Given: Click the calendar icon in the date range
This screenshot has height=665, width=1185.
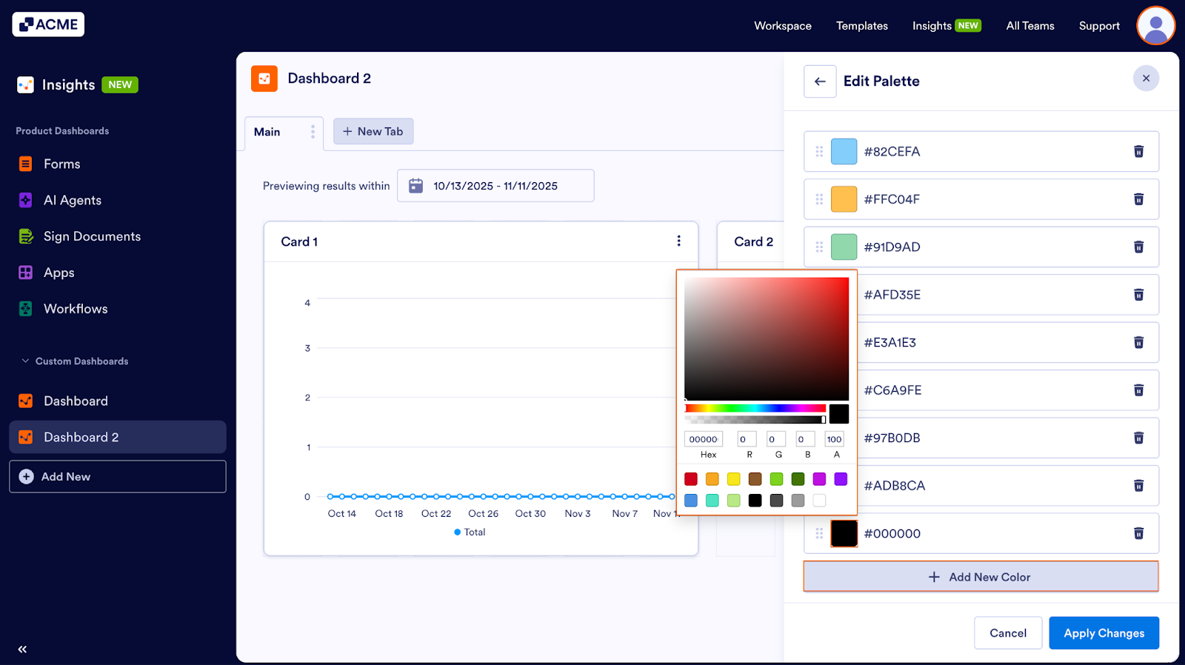Looking at the screenshot, I should tap(416, 186).
